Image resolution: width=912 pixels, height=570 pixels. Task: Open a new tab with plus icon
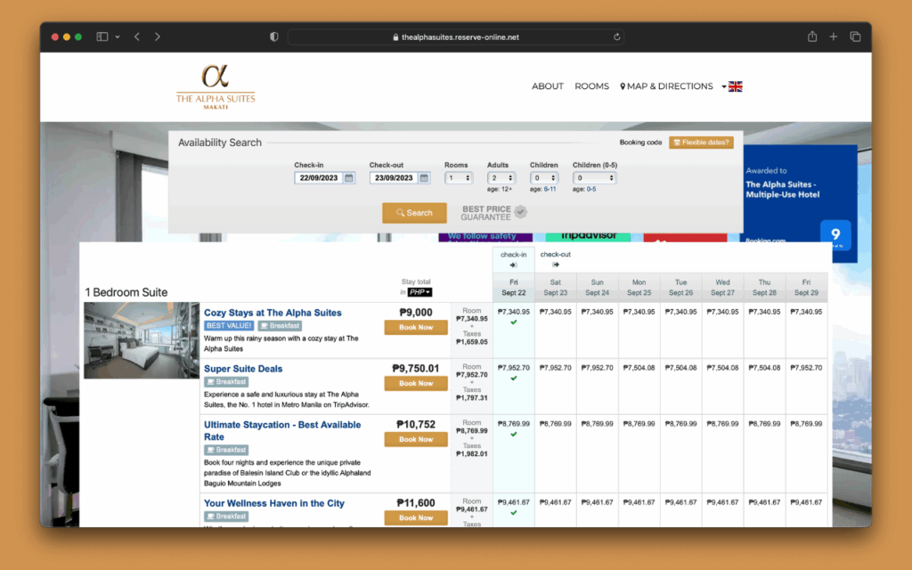click(x=834, y=37)
